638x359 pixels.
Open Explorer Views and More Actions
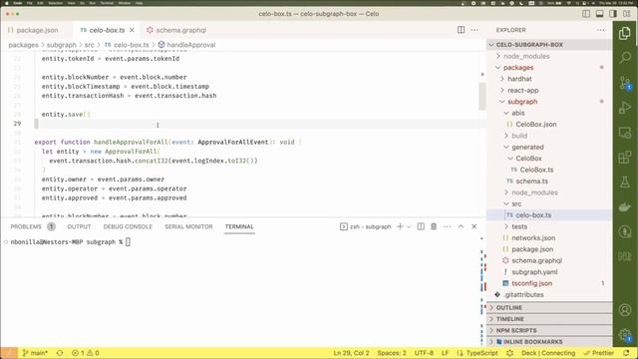tap(600, 30)
